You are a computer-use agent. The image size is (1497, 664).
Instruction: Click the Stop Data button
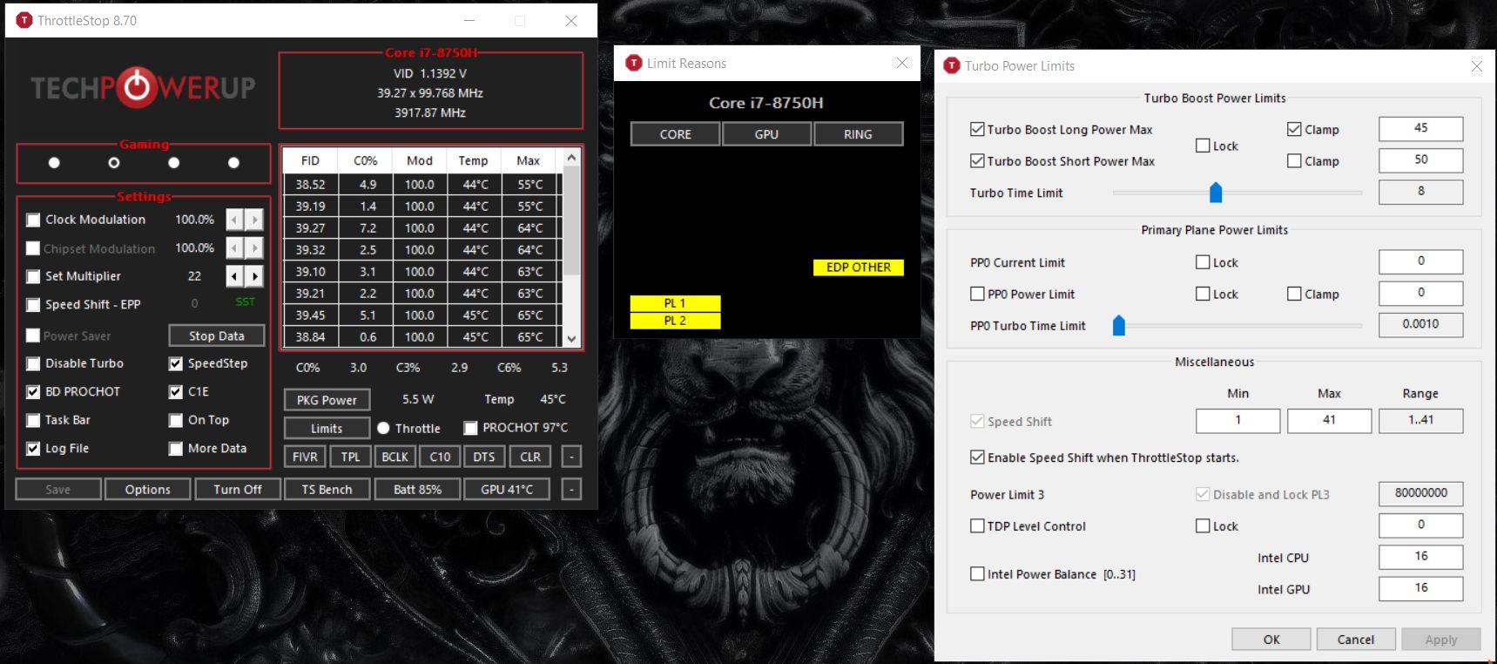(217, 335)
